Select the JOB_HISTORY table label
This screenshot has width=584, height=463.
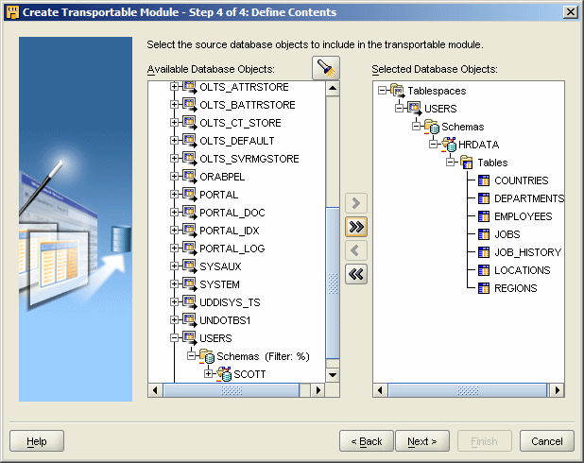(527, 252)
